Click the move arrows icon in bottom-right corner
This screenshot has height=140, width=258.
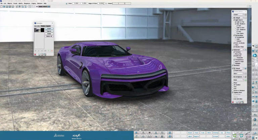[x=256, y=138]
